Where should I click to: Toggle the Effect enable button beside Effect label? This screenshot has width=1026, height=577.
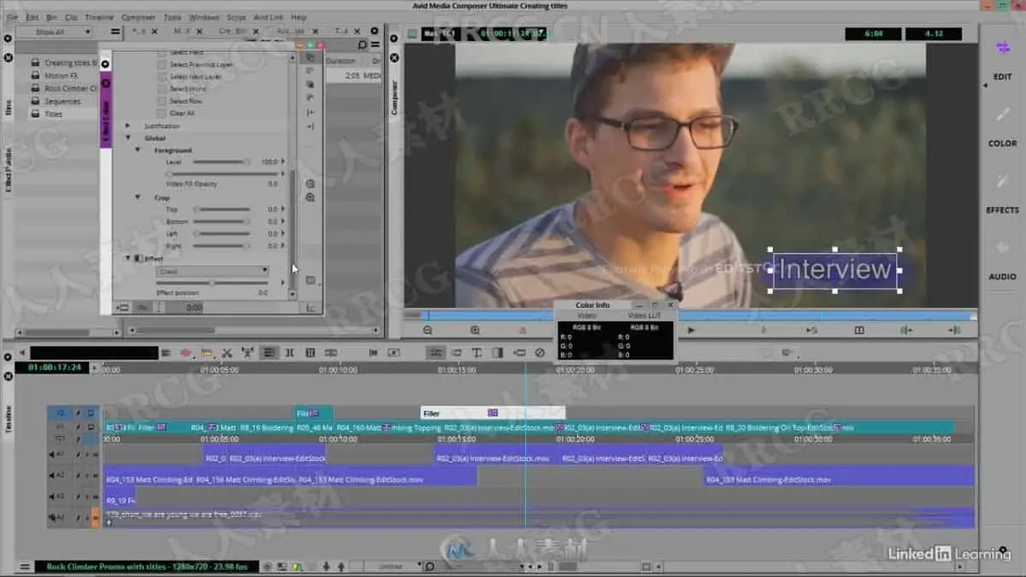[x=139, y=258]
